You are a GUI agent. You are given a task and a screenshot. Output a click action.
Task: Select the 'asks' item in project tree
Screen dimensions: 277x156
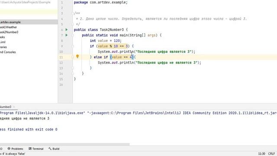click(x=3, y=37)
